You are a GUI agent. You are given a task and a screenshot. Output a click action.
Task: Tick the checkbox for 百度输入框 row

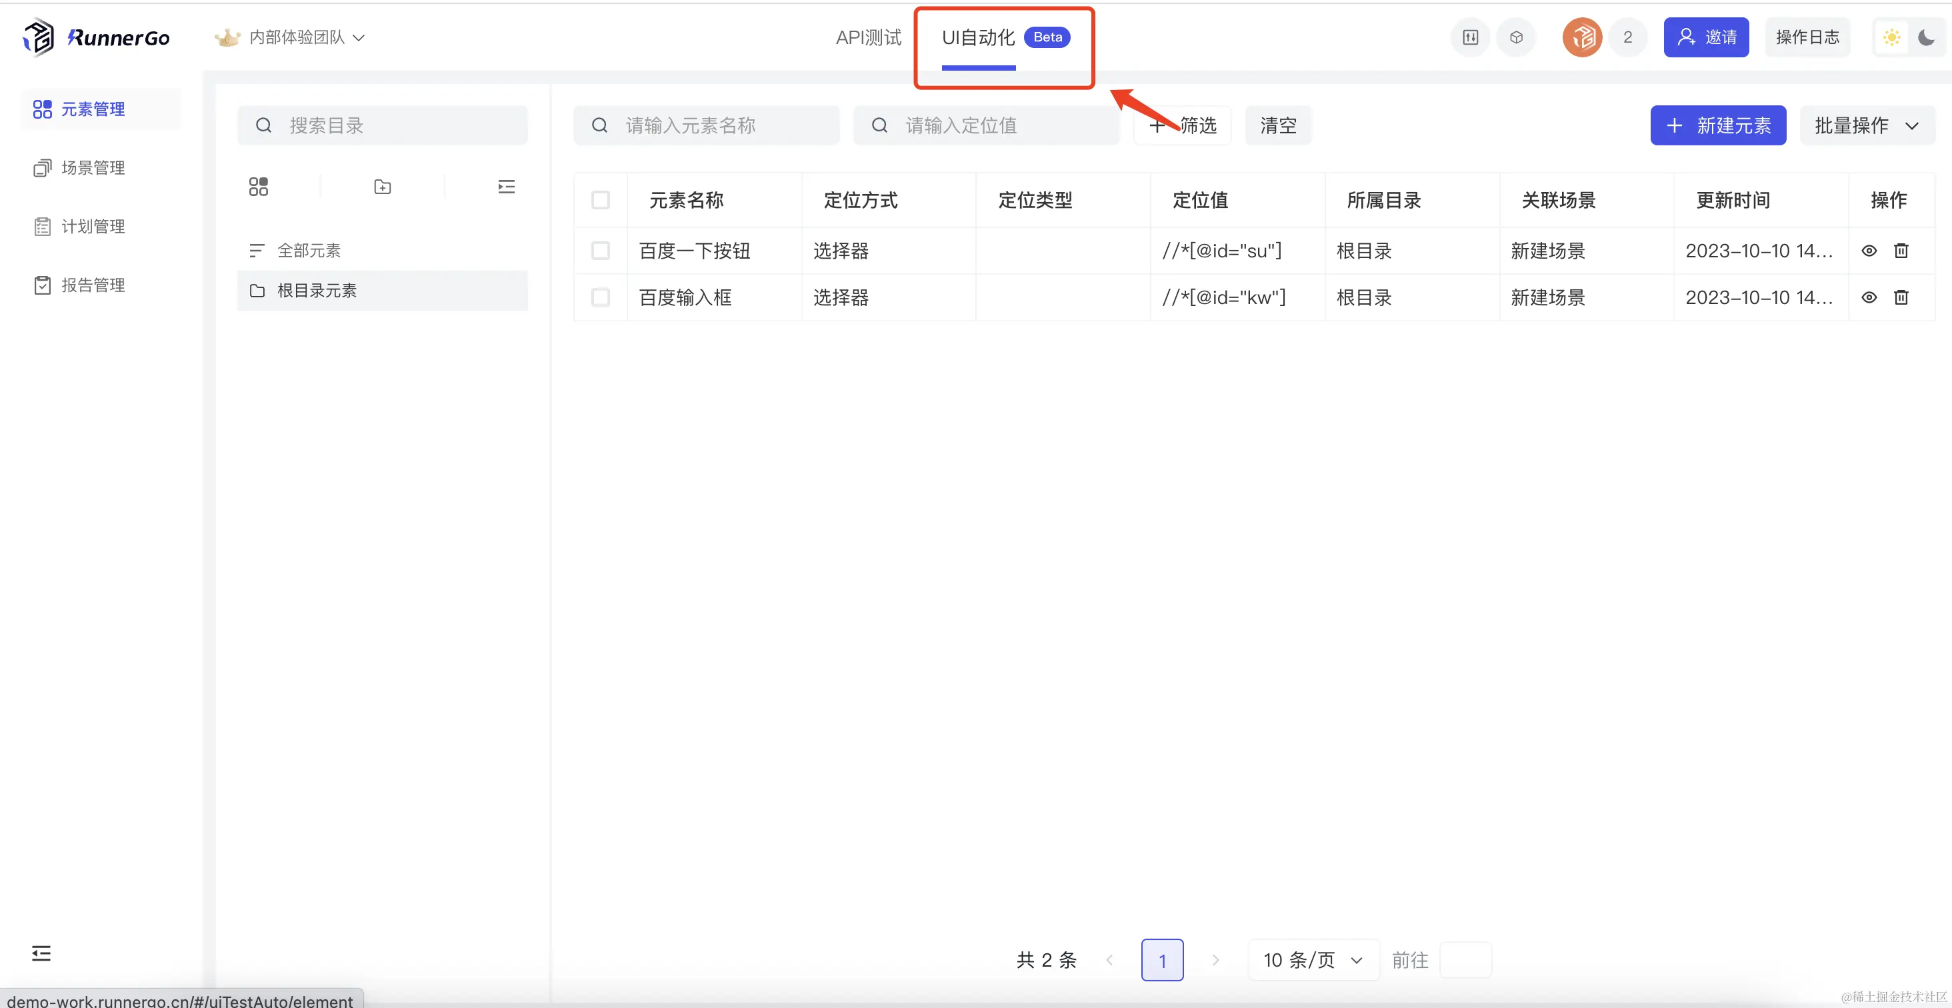pyautogui.click(x=600, y=297)
